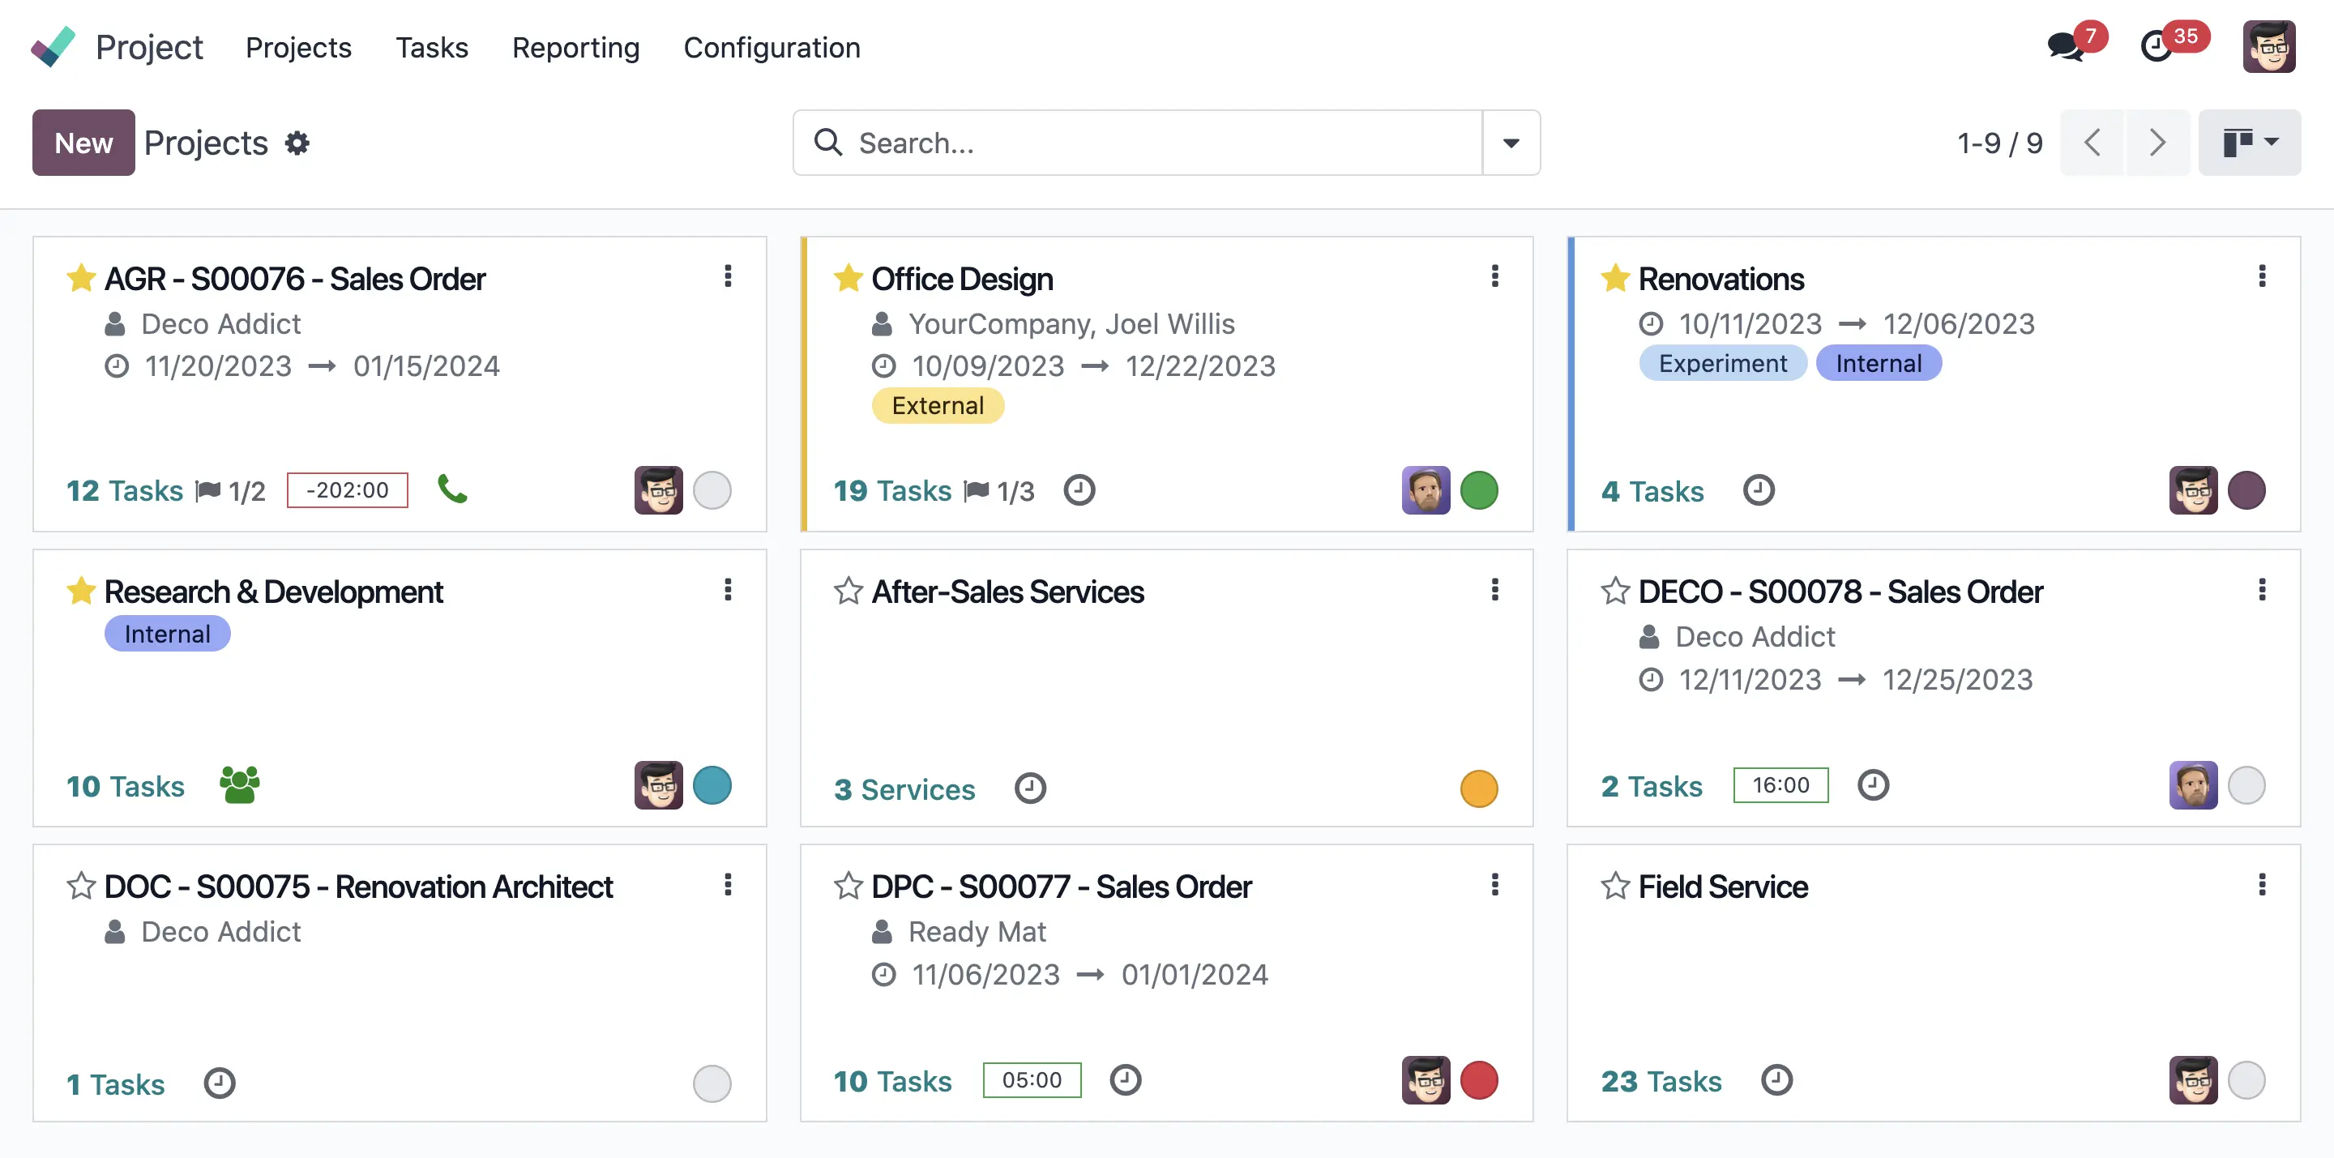Click the green status circle on Office Design
The height and width of the screenshot is (1158, 2334).
click(1481, 489)
